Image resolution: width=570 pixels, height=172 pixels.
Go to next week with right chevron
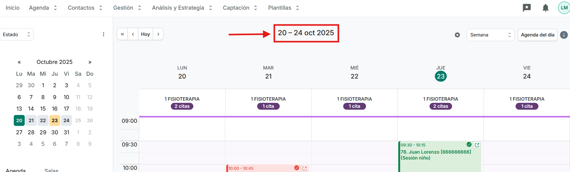point(158,34)
